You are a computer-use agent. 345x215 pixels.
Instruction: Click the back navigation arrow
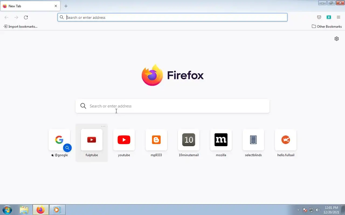6,17
